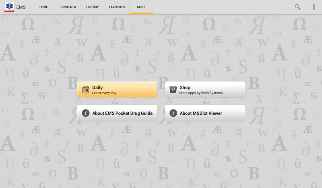The height and width of the screenshot is (188, 322).
Task: Open About EMS Pocket Drug Guide label
Action: coord(122,113)
